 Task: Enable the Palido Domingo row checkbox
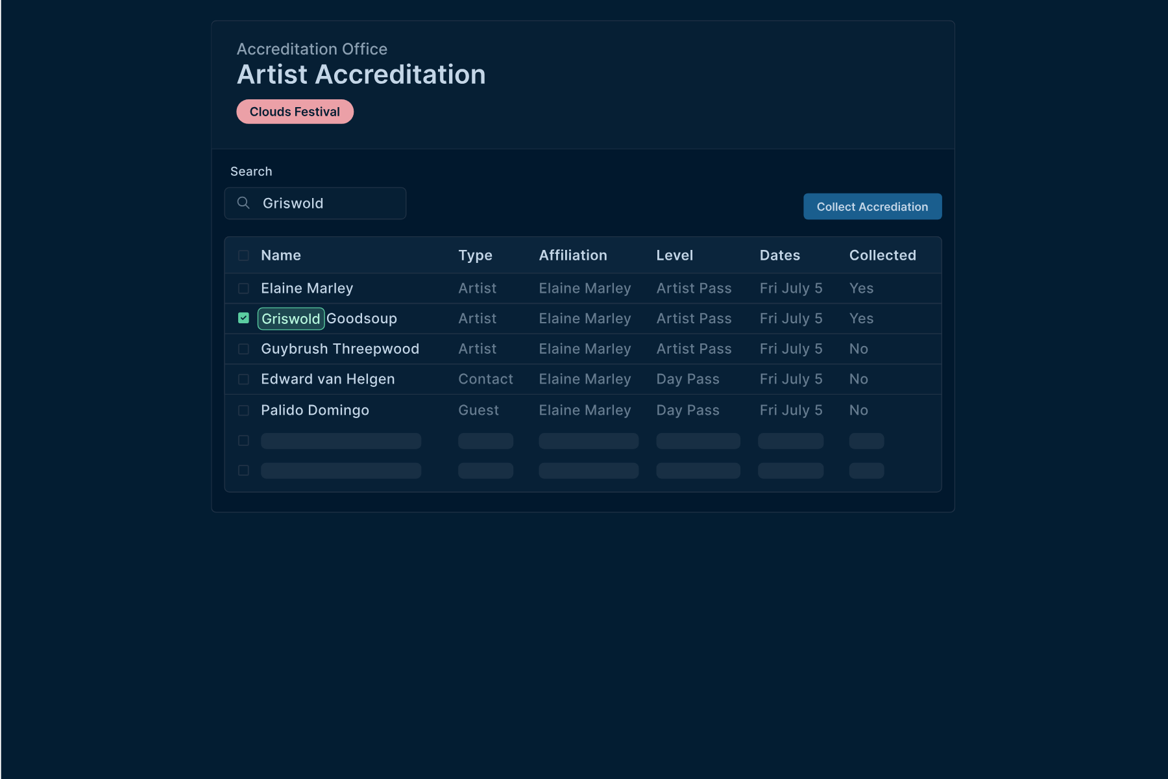click(x=243, y=410)
